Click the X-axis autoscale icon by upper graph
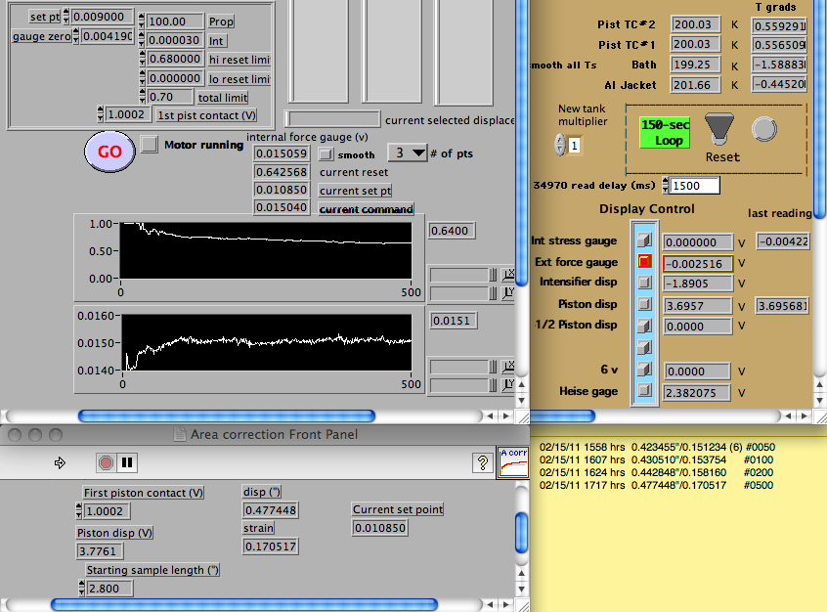827x612 pixels. [x=508, y=275]
